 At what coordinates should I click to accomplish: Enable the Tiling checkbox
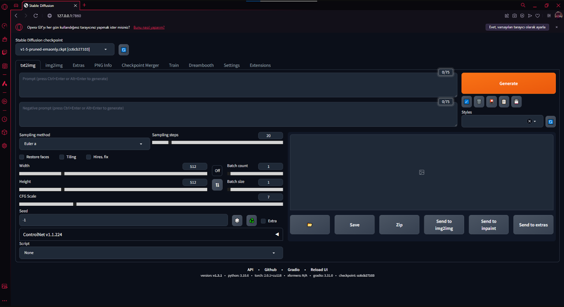coord(62,157)
